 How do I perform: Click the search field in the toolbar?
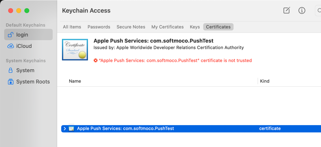pos(318,11)
